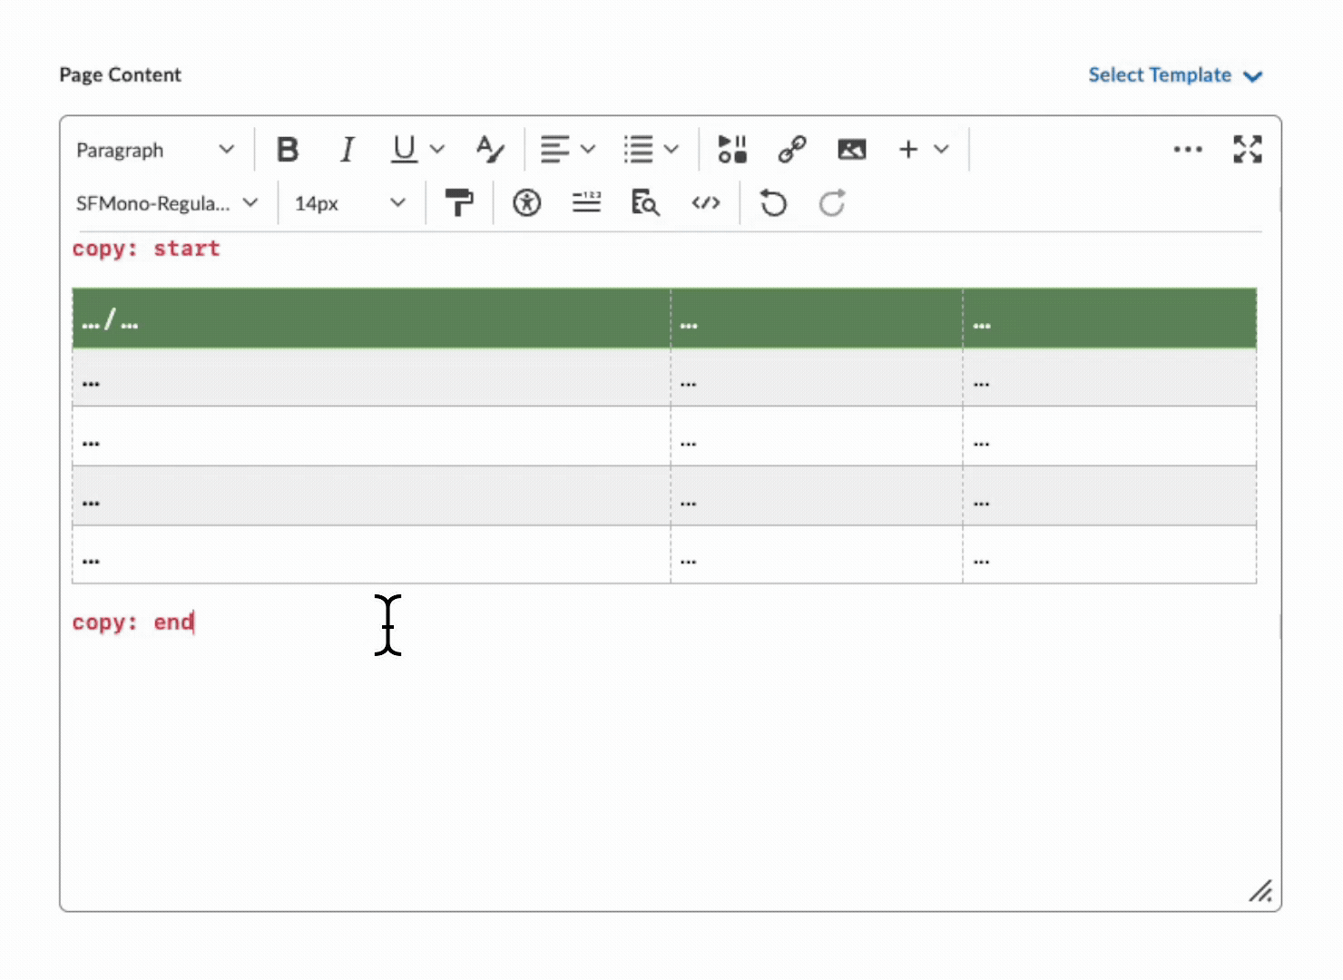1343x980 pixels.
Task: Activate the format painter
Action: [459, 203]
